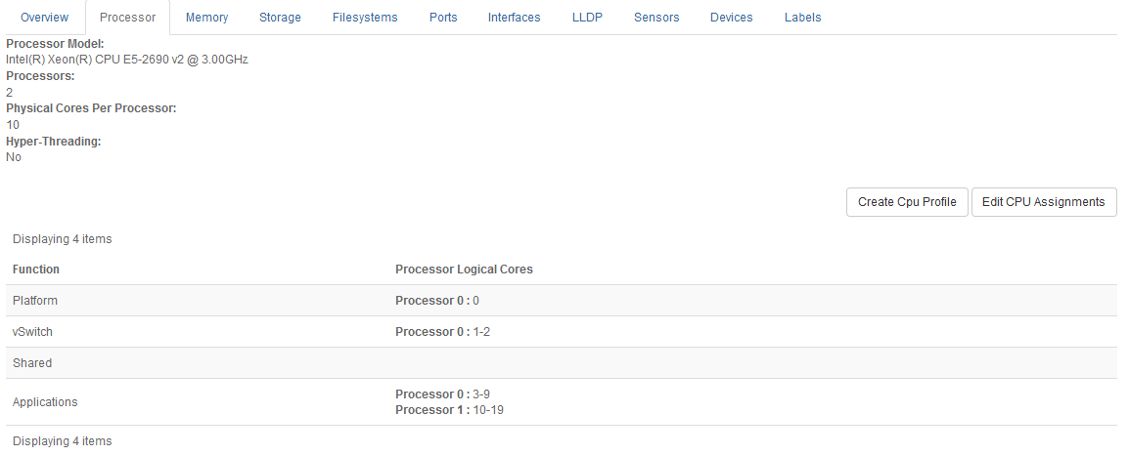Go to the Storage tab
Screen dimensions: 1129x456
[x=280, y=18]
